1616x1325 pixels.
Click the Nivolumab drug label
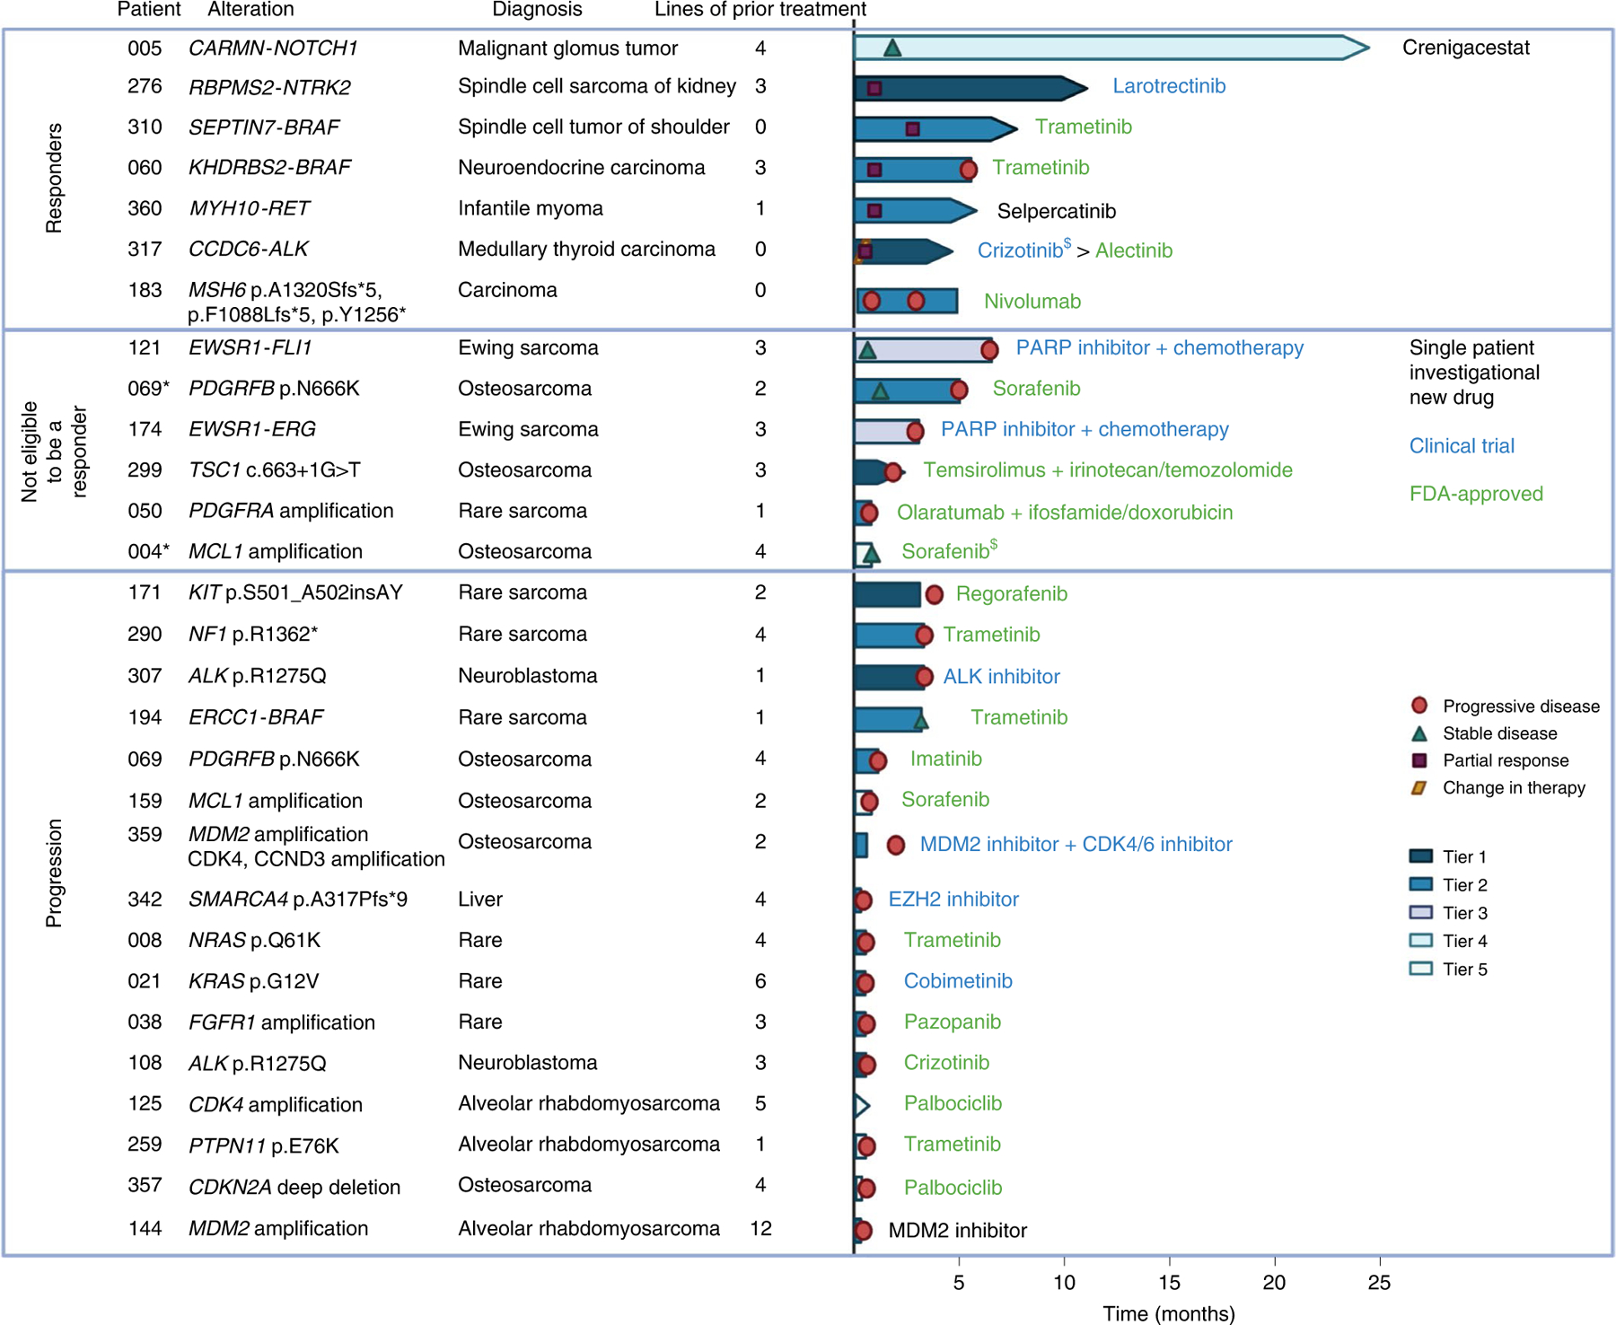(x=1032, y=302)
